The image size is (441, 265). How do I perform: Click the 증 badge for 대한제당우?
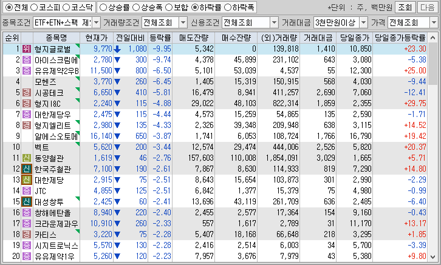point(27,115)
